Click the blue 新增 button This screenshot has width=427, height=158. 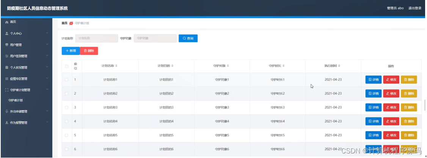[71, 51]
